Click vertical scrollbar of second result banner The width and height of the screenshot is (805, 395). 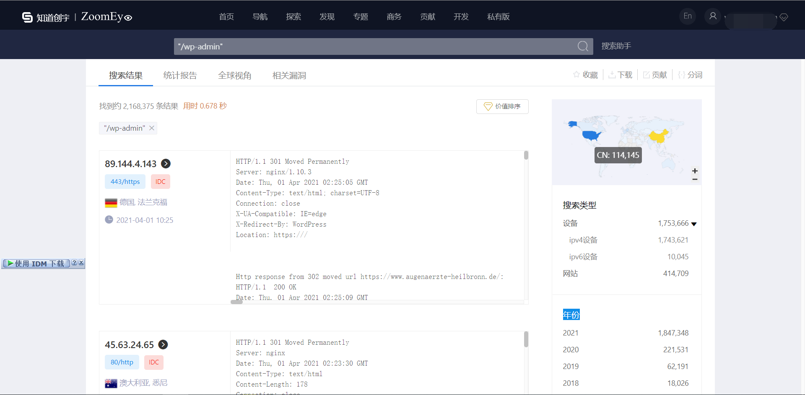[526, 339]
